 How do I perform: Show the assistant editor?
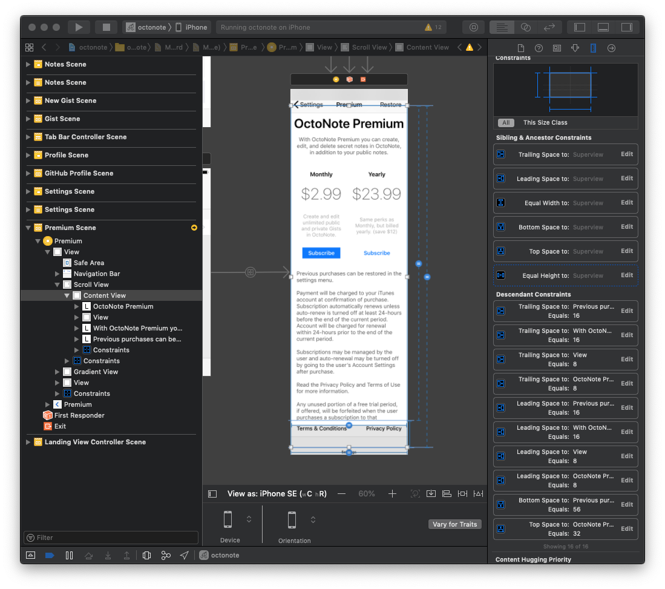pyautogui.click(x=525, y=27)
